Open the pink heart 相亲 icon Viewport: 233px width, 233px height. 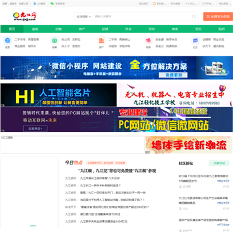coord(148,40)
